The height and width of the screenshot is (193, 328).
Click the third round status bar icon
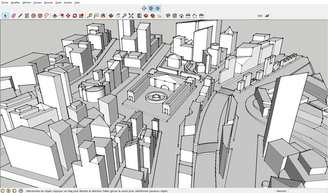14,191
